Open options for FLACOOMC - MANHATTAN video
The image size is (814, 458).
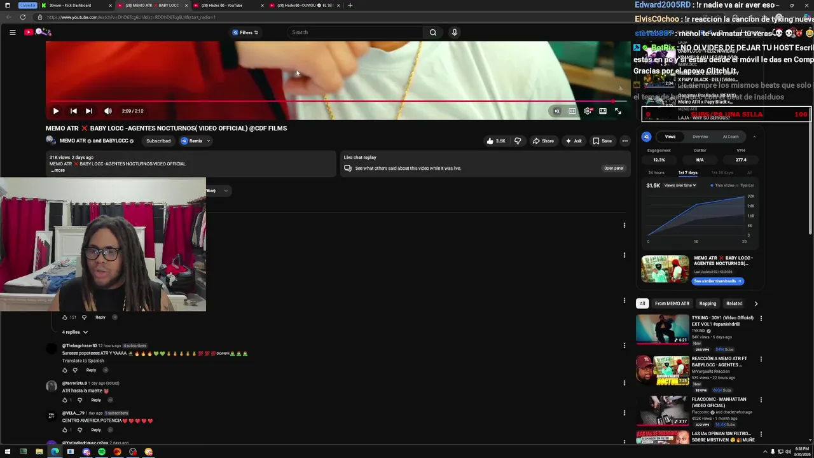click(x=761, y=399)
